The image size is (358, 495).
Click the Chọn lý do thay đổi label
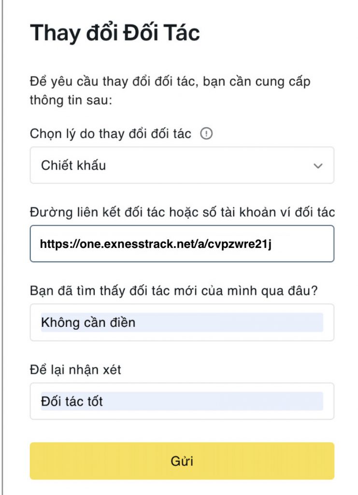(x=111, y=134)
